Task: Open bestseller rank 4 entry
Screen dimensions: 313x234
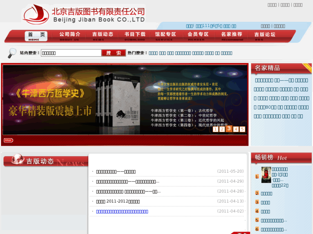Action: coord(265,212)
